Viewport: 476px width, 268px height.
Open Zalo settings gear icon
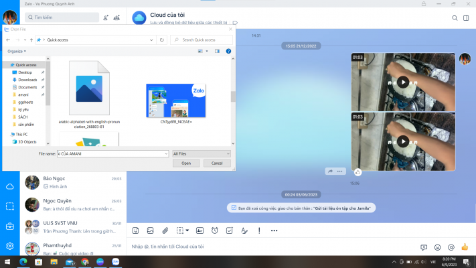tap(10, 246)
